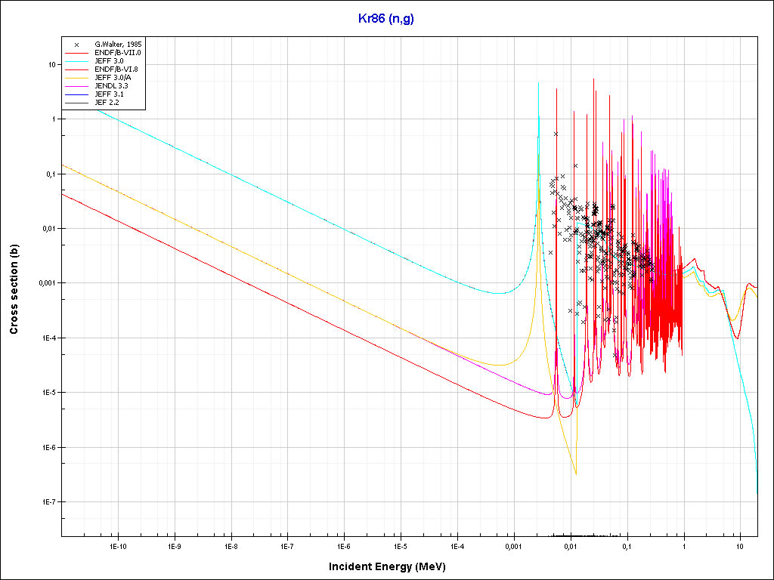Click the Incident Energy (MeV) axis label
This screenshot has height=580, width=774.
(392, 566)
